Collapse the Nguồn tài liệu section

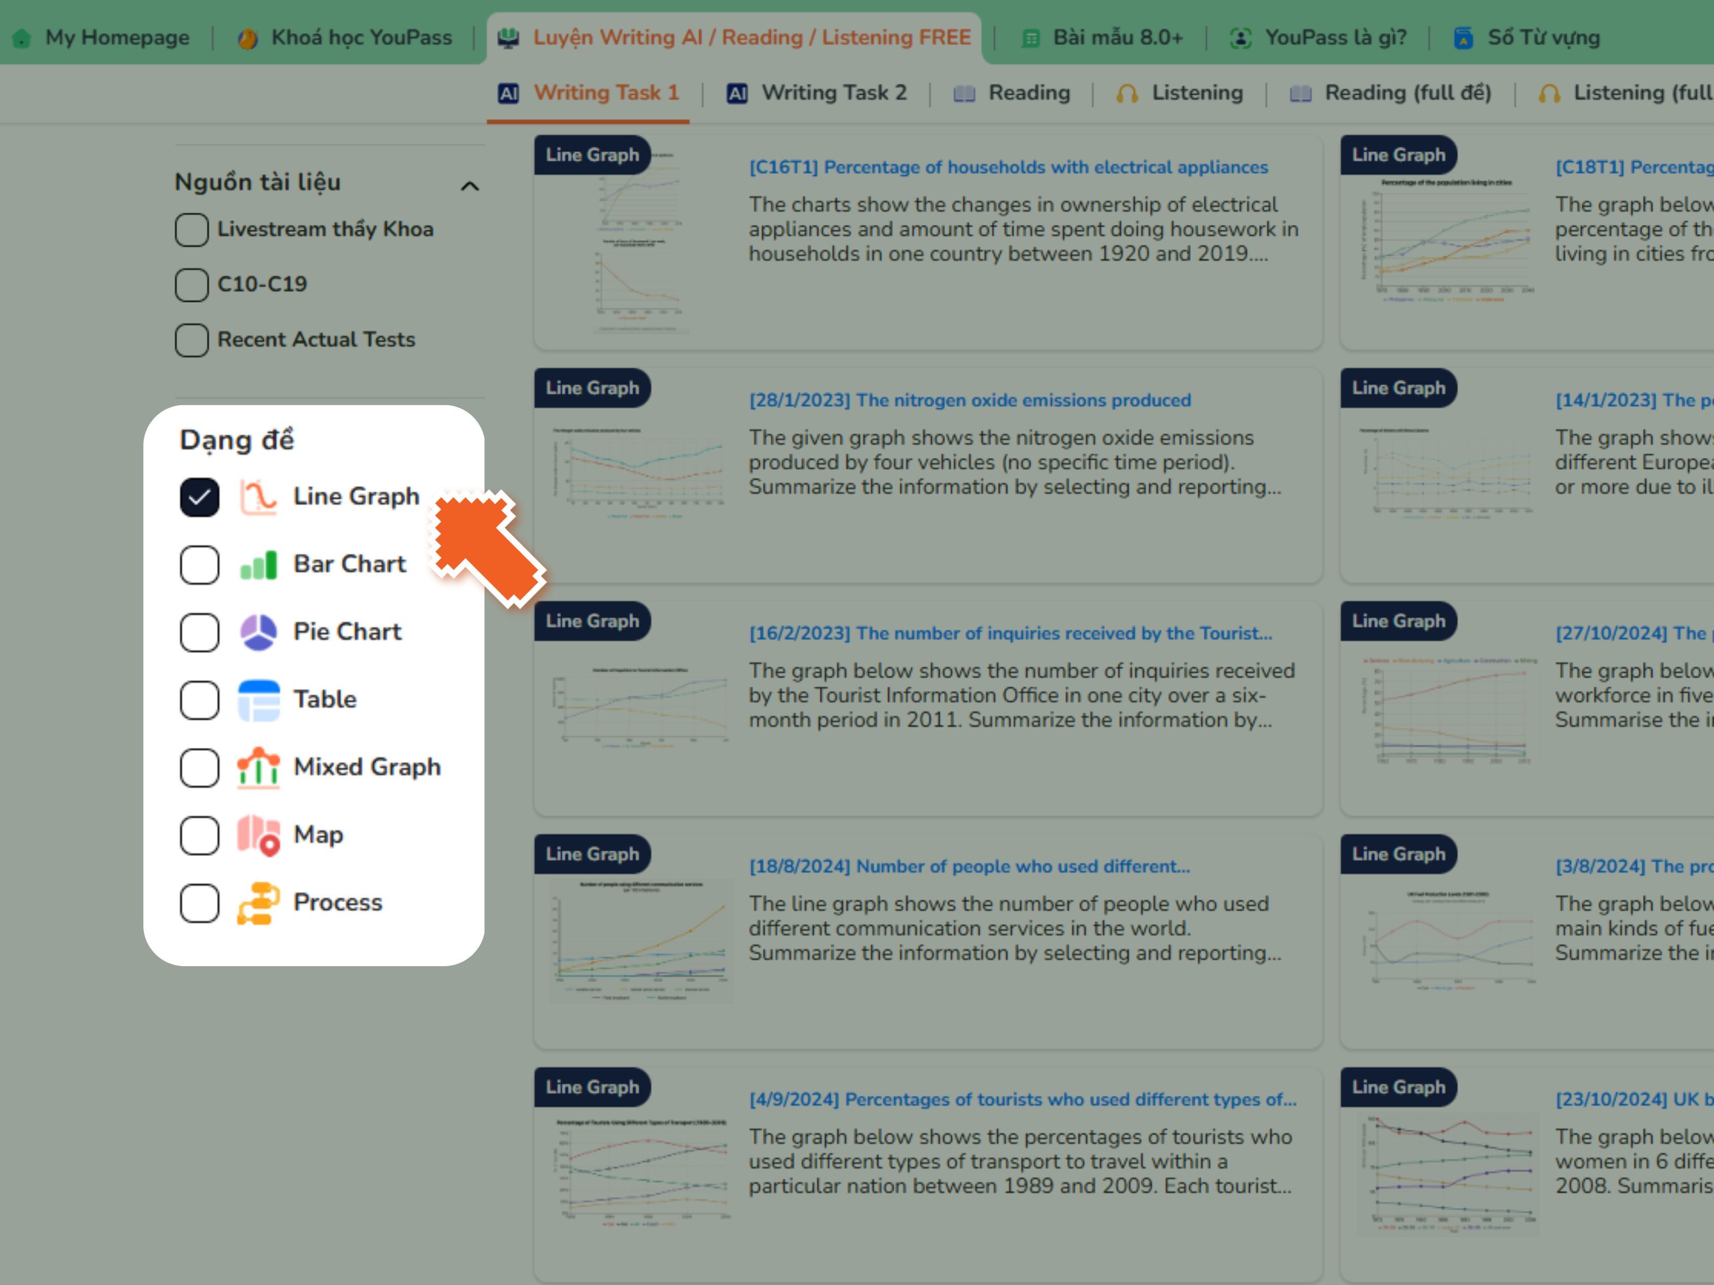pyautogui.click(x=470, y=186)
